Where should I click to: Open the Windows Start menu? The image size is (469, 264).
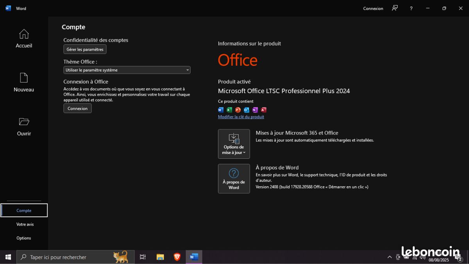tap(8, 257)
